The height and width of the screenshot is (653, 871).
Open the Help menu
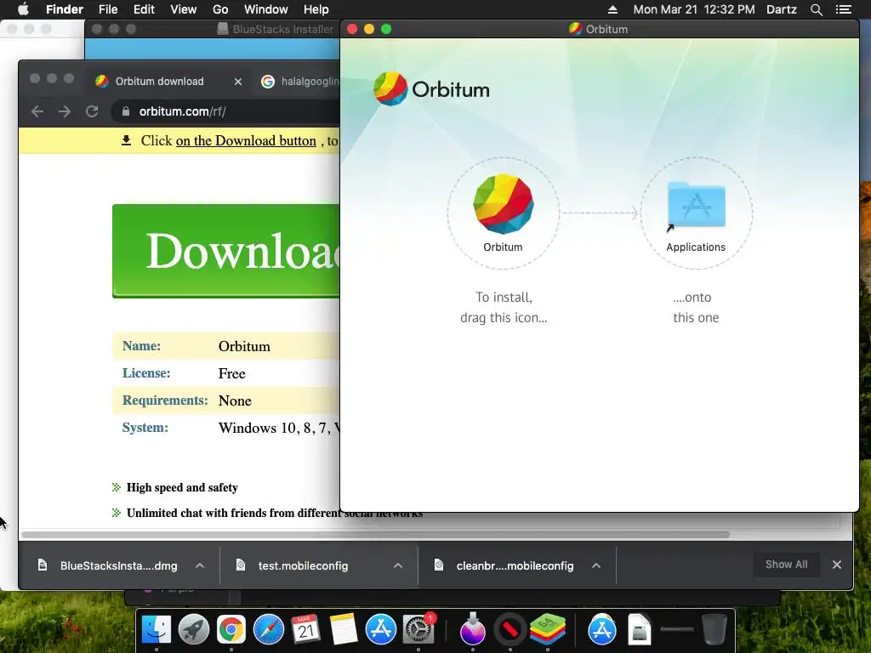[x=316, y=9]
